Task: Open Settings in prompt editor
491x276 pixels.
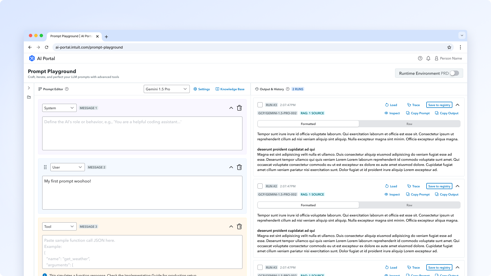Action: (x=202, y=89)
